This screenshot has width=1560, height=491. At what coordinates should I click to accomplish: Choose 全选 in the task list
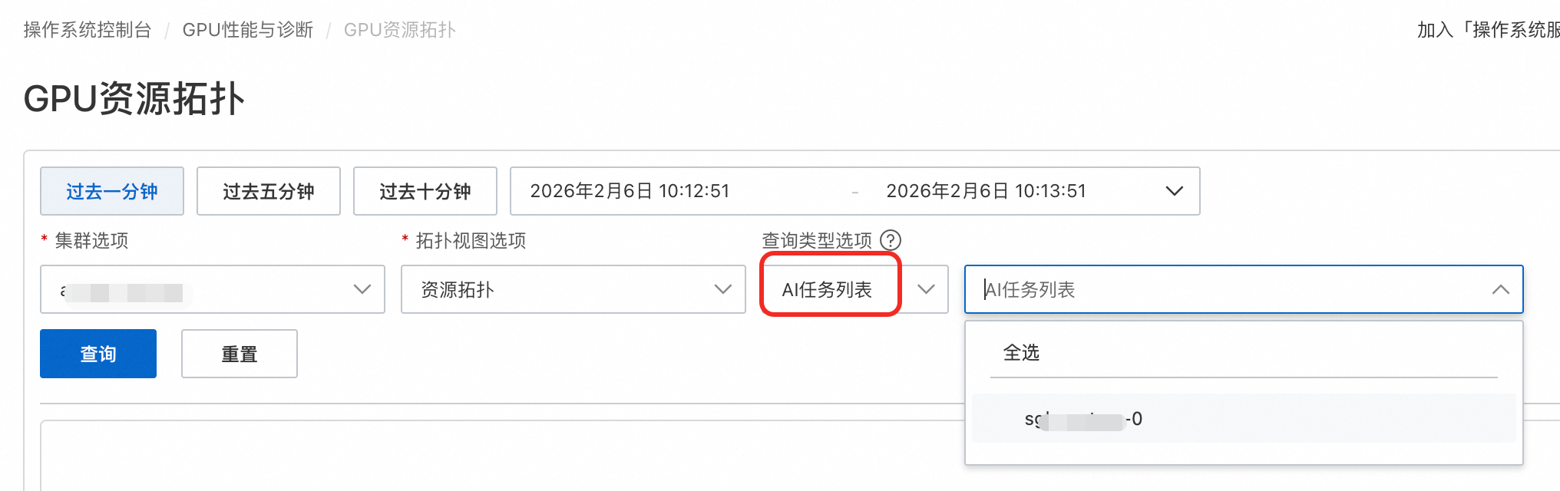click(x=1021, y=353)
